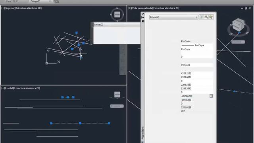Select the 207 angle value
The width and height of the screenshot is (254, 143).
tap(183, 111)
